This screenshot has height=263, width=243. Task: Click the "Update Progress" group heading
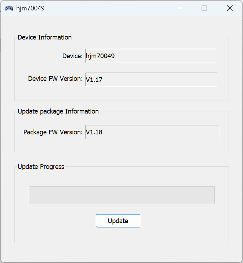(x=41, y=167)
